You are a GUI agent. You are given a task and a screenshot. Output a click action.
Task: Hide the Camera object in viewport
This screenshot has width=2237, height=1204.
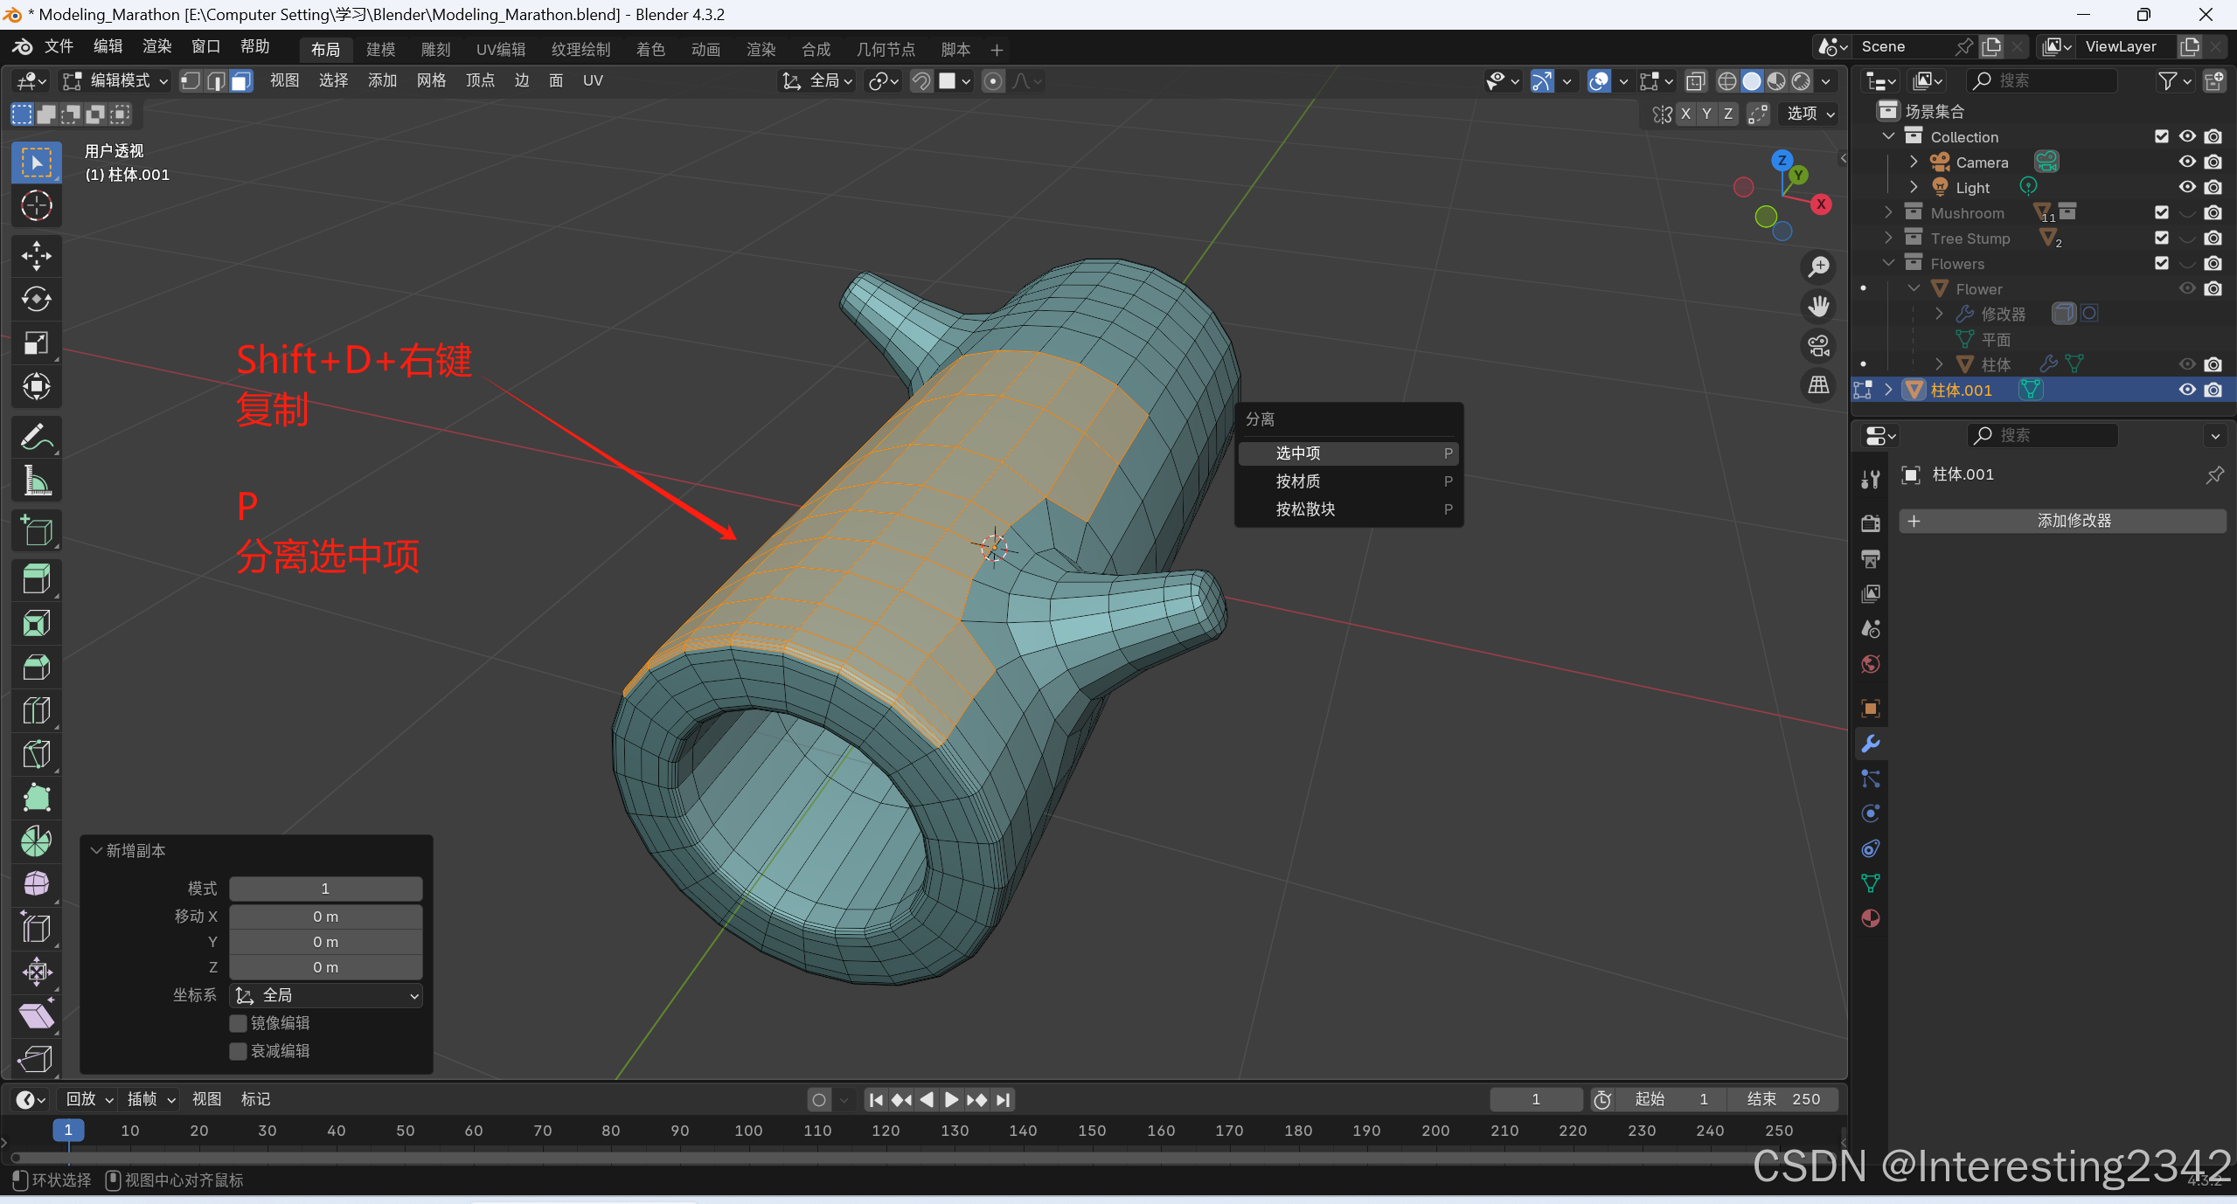click(x=2187, y=162)
